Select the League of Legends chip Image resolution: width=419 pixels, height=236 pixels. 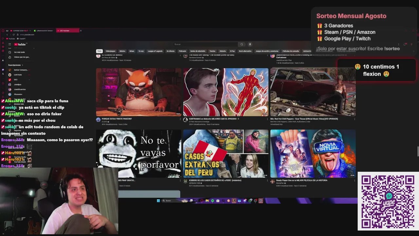point(155,51)
